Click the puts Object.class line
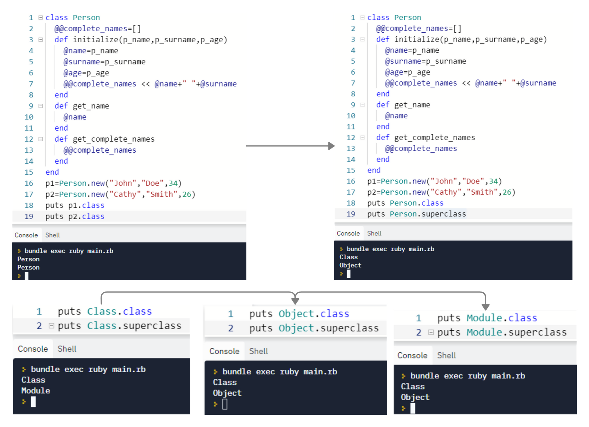 (299, 314)
